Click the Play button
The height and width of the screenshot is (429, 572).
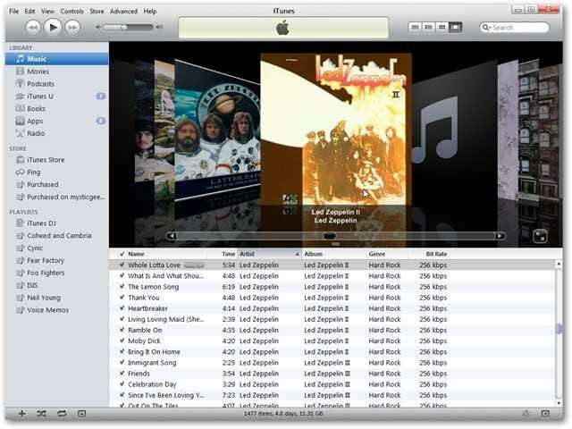(53, 28)
